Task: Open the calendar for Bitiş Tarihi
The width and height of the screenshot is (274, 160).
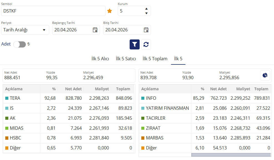Action: pos(146,30)
